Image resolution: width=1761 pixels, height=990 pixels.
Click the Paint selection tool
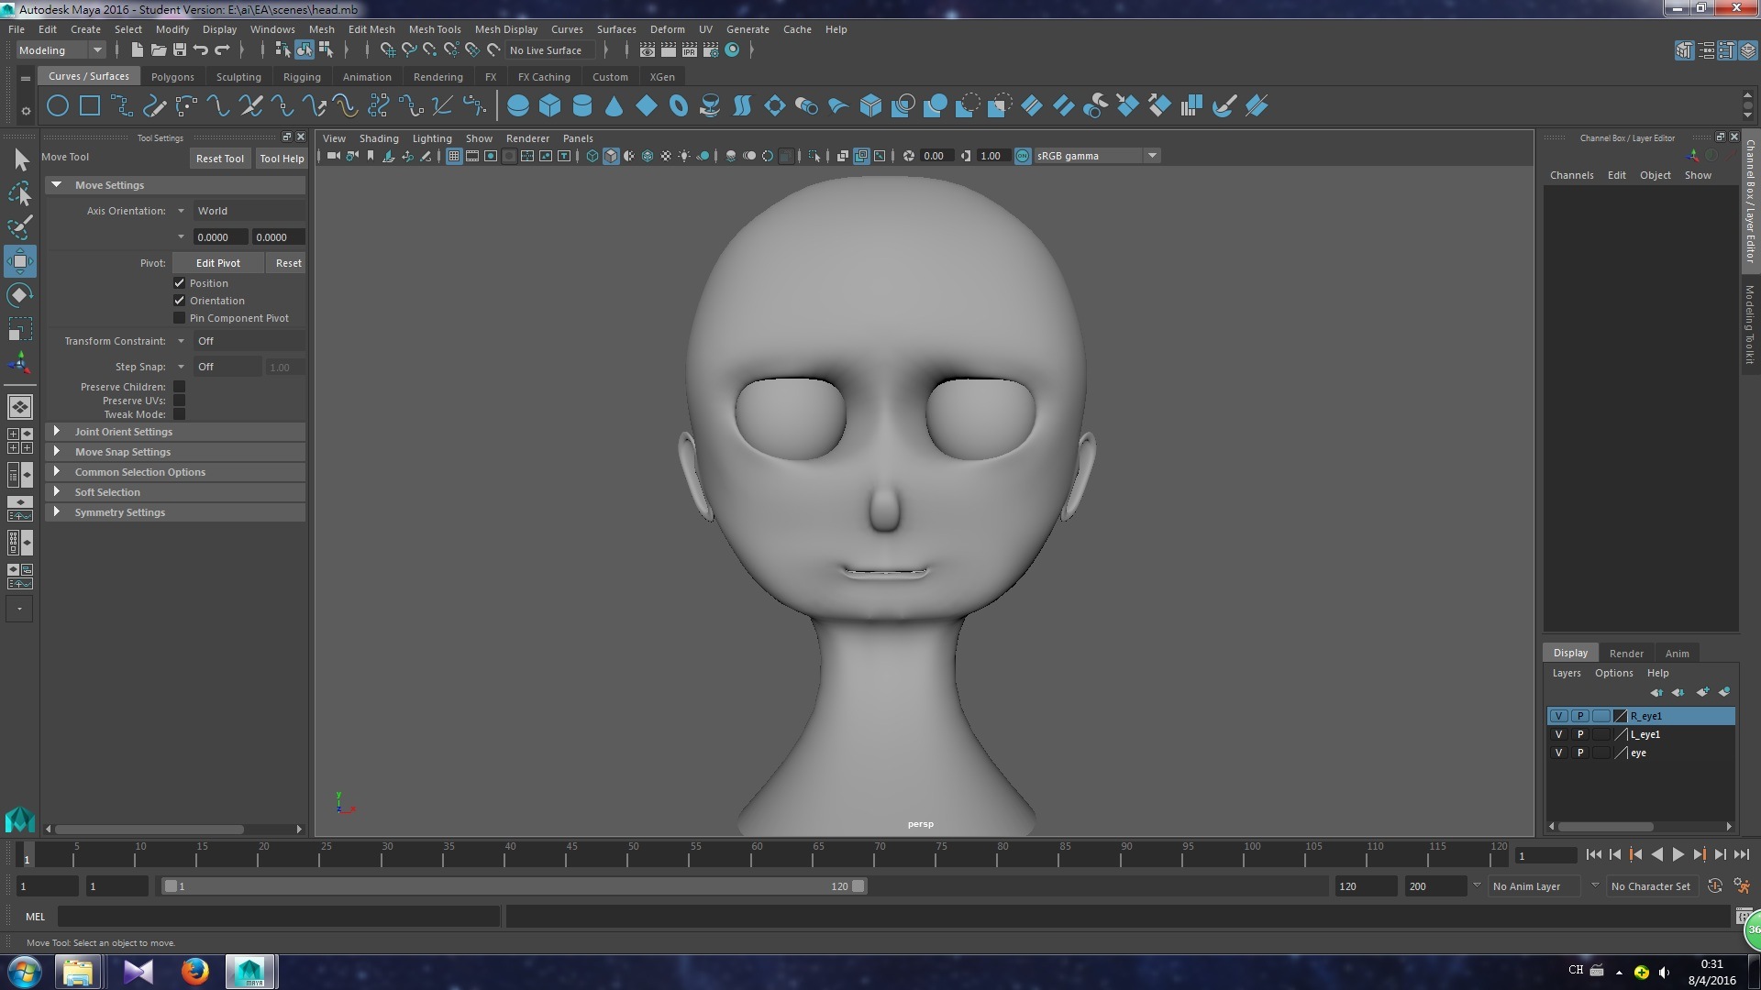point(19,226)
